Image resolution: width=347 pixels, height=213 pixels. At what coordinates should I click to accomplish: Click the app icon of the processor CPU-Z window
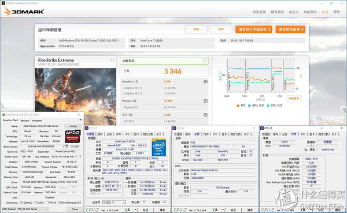(x=87, y=128)
